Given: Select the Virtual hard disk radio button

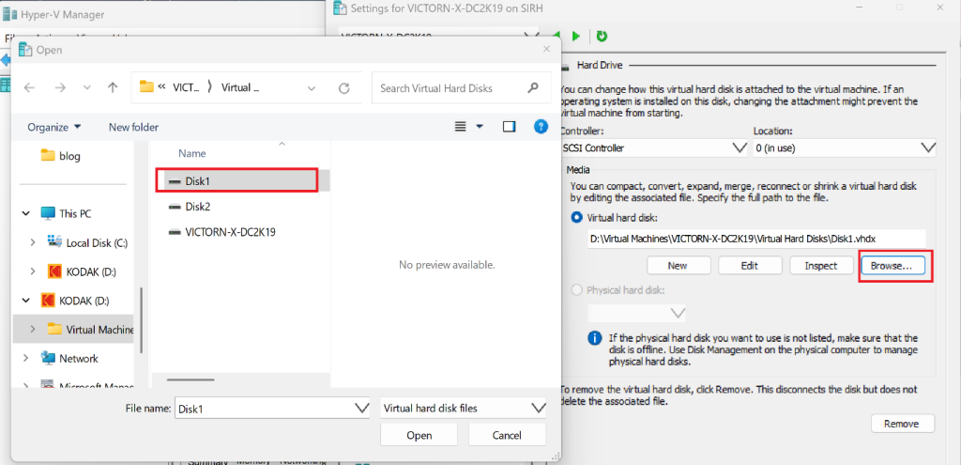Looking at the screenshot, I should [x=577, y=218].
